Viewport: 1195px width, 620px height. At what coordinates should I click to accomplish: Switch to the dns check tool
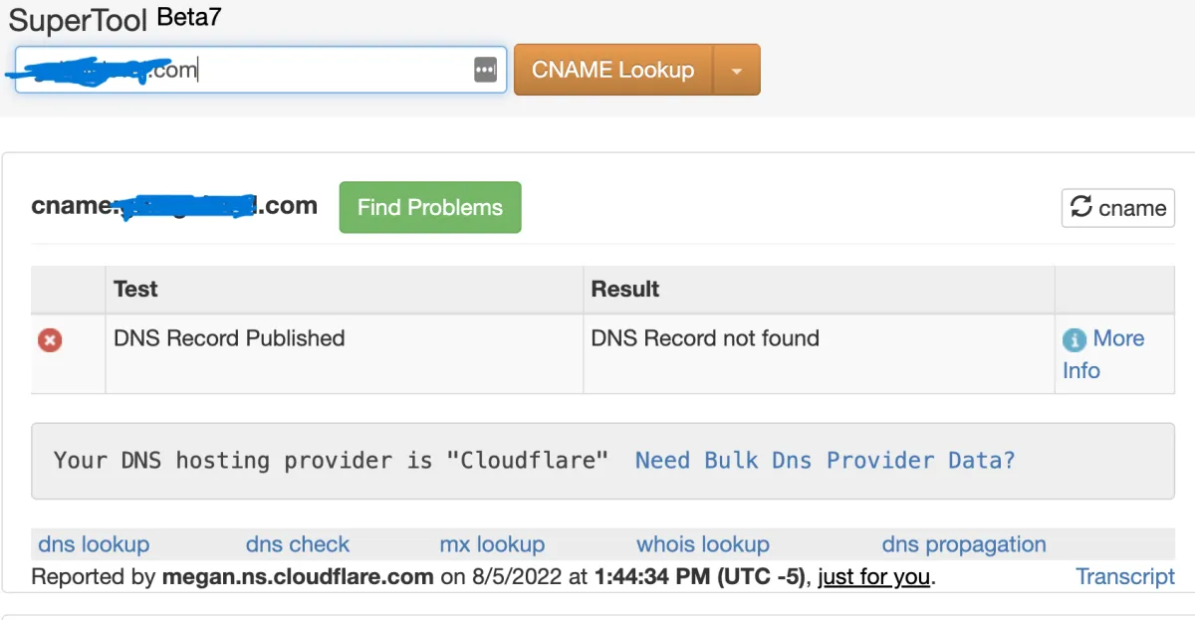click(x=298, y=544)
